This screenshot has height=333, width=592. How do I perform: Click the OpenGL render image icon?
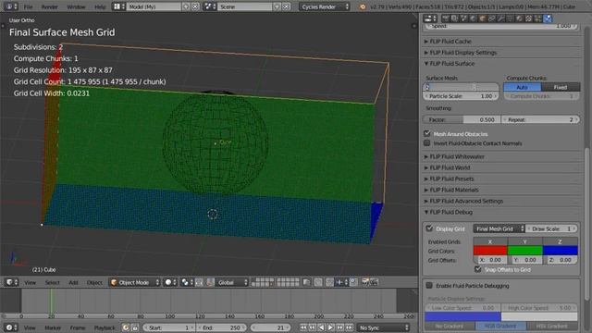365,282
